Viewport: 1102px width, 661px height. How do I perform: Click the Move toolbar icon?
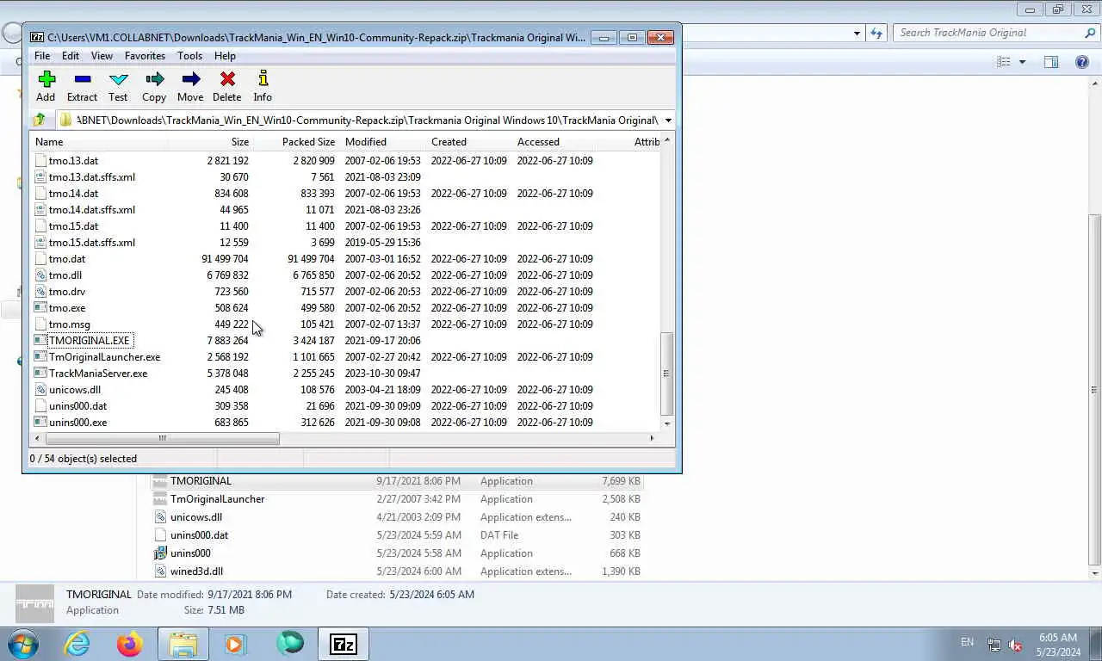(190, 79)
